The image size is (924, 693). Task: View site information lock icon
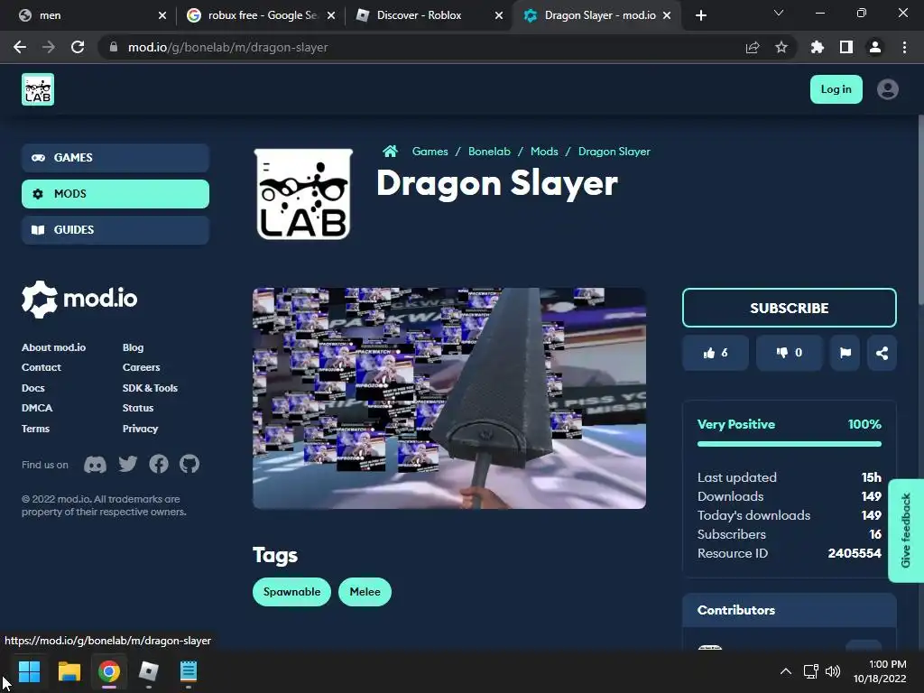[x=113, y=47]
